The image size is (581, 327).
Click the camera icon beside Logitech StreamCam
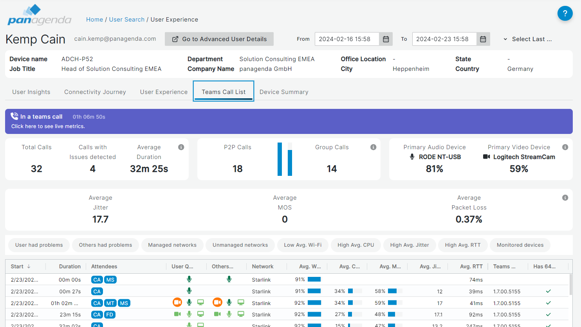click(x=487, y=157)
